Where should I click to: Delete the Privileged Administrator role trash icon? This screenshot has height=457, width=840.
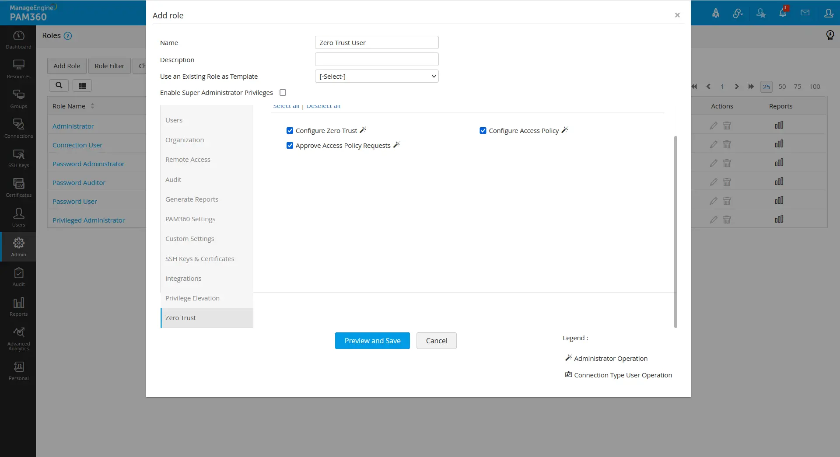[727, 220]
